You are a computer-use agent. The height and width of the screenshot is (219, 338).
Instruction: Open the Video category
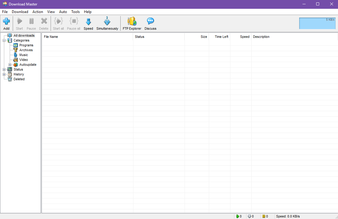click(x=23, y=60)
